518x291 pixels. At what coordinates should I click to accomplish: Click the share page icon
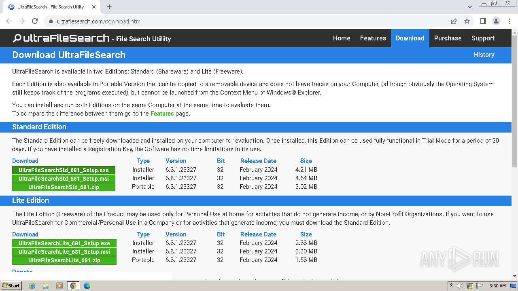coord(454,21)
